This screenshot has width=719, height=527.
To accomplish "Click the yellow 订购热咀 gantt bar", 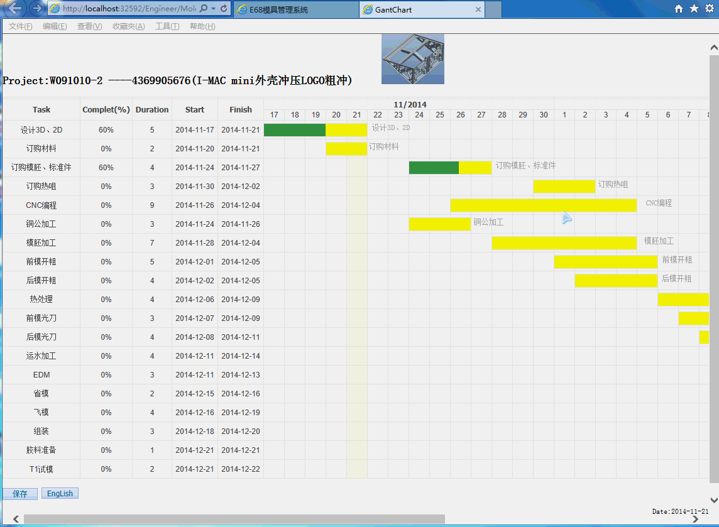I will click(564, 186).
